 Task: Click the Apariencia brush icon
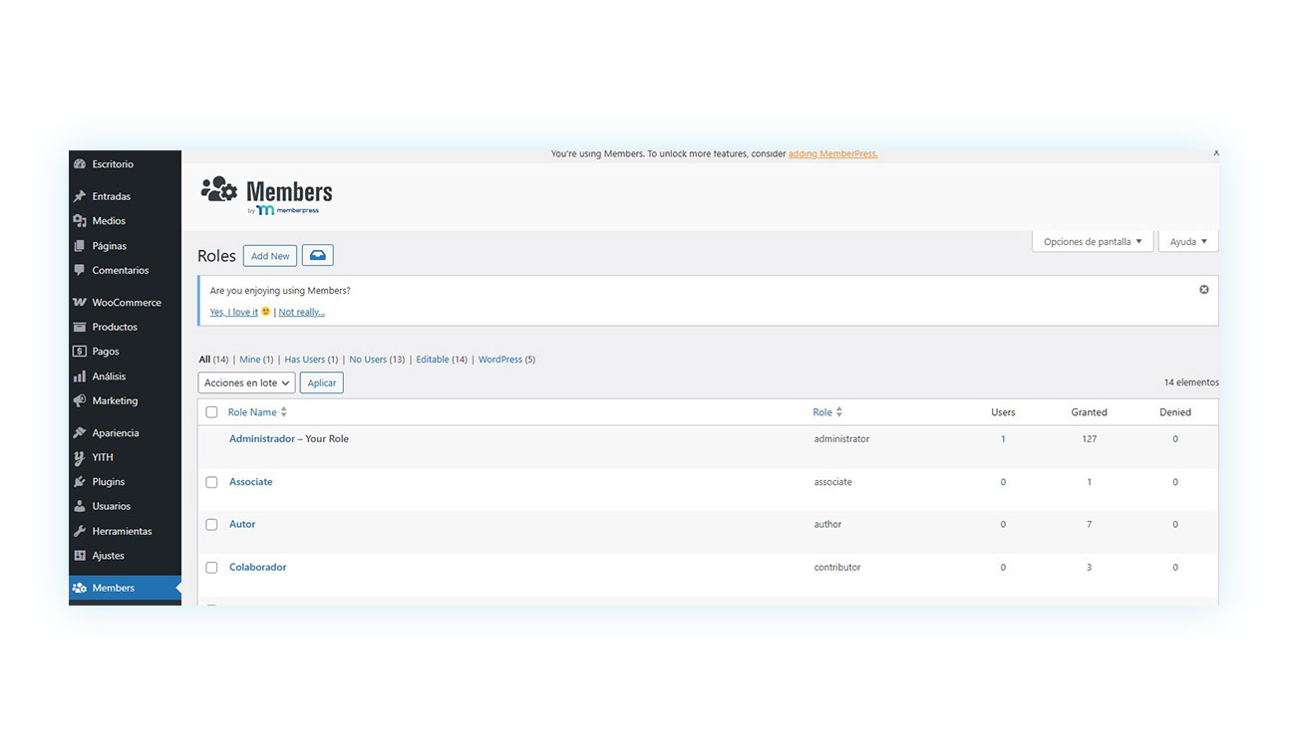coord(80,433)
